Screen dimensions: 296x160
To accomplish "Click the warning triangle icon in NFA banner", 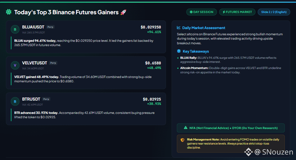I will 186,128.
